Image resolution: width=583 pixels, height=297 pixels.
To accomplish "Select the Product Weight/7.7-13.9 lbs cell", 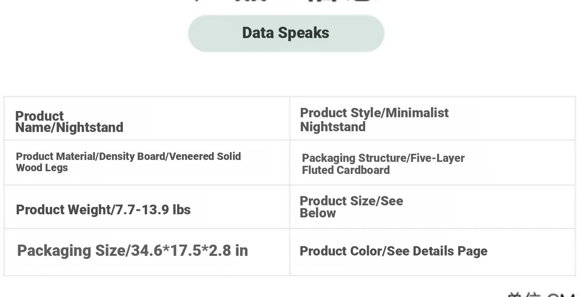I will (x=147, y=207).
